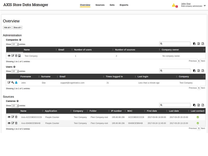Open the Exports tab

pos(124,5)
